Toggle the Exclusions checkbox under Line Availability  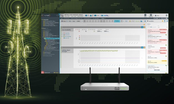click(63, 35)
